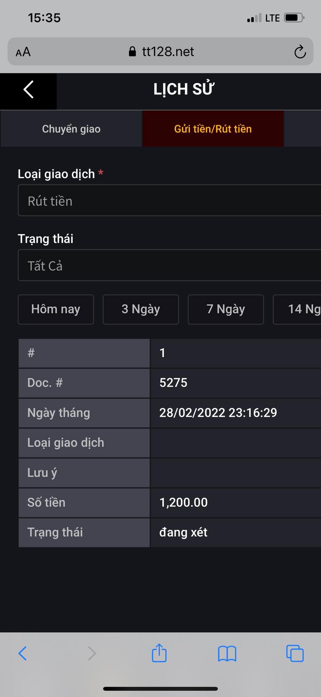Viewport: 321px width, 697px height.
Task: Select the 3 Ngày filter button
Action: 140,309
